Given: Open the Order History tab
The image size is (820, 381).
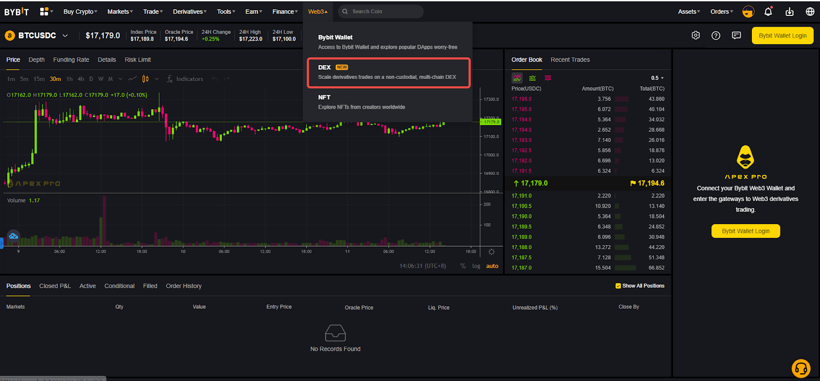Looking at the screenshot, I should [183, 286].
